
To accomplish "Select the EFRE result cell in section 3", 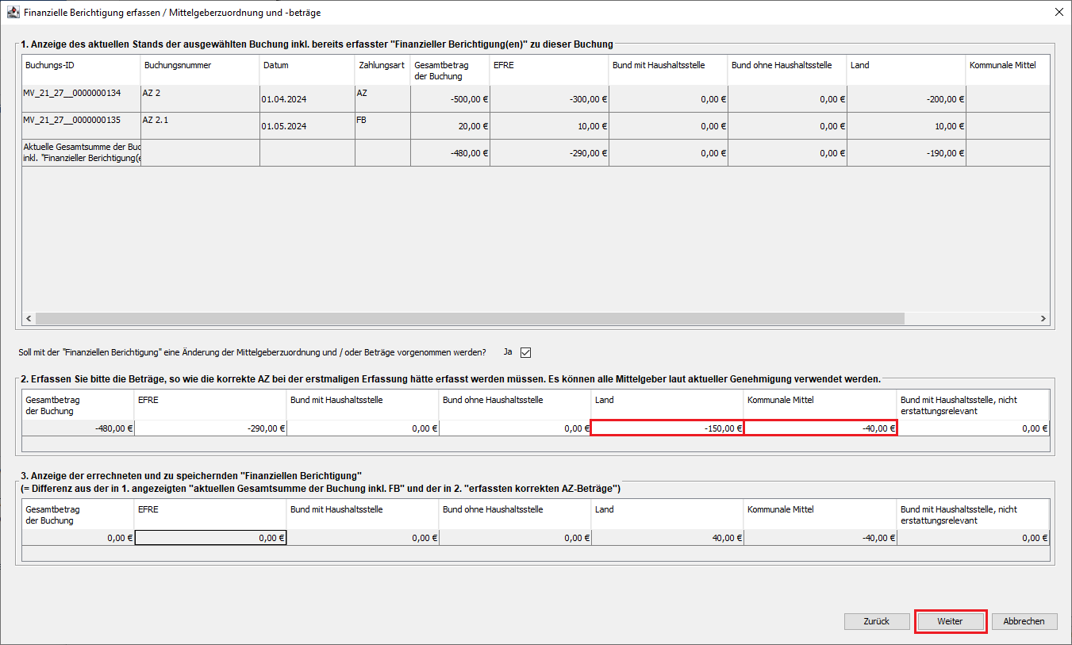I will pyautogui.click(x=210, y=538).
